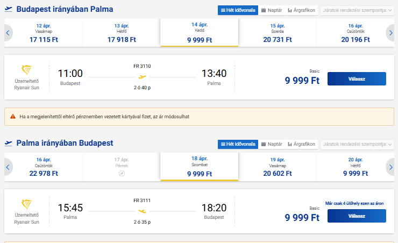This screenshot has width=398, height=243.
Task: Choose 15 ápr. Szerda for 20 731 Ft
Action: pyautogui.click(x=278, y=33)
